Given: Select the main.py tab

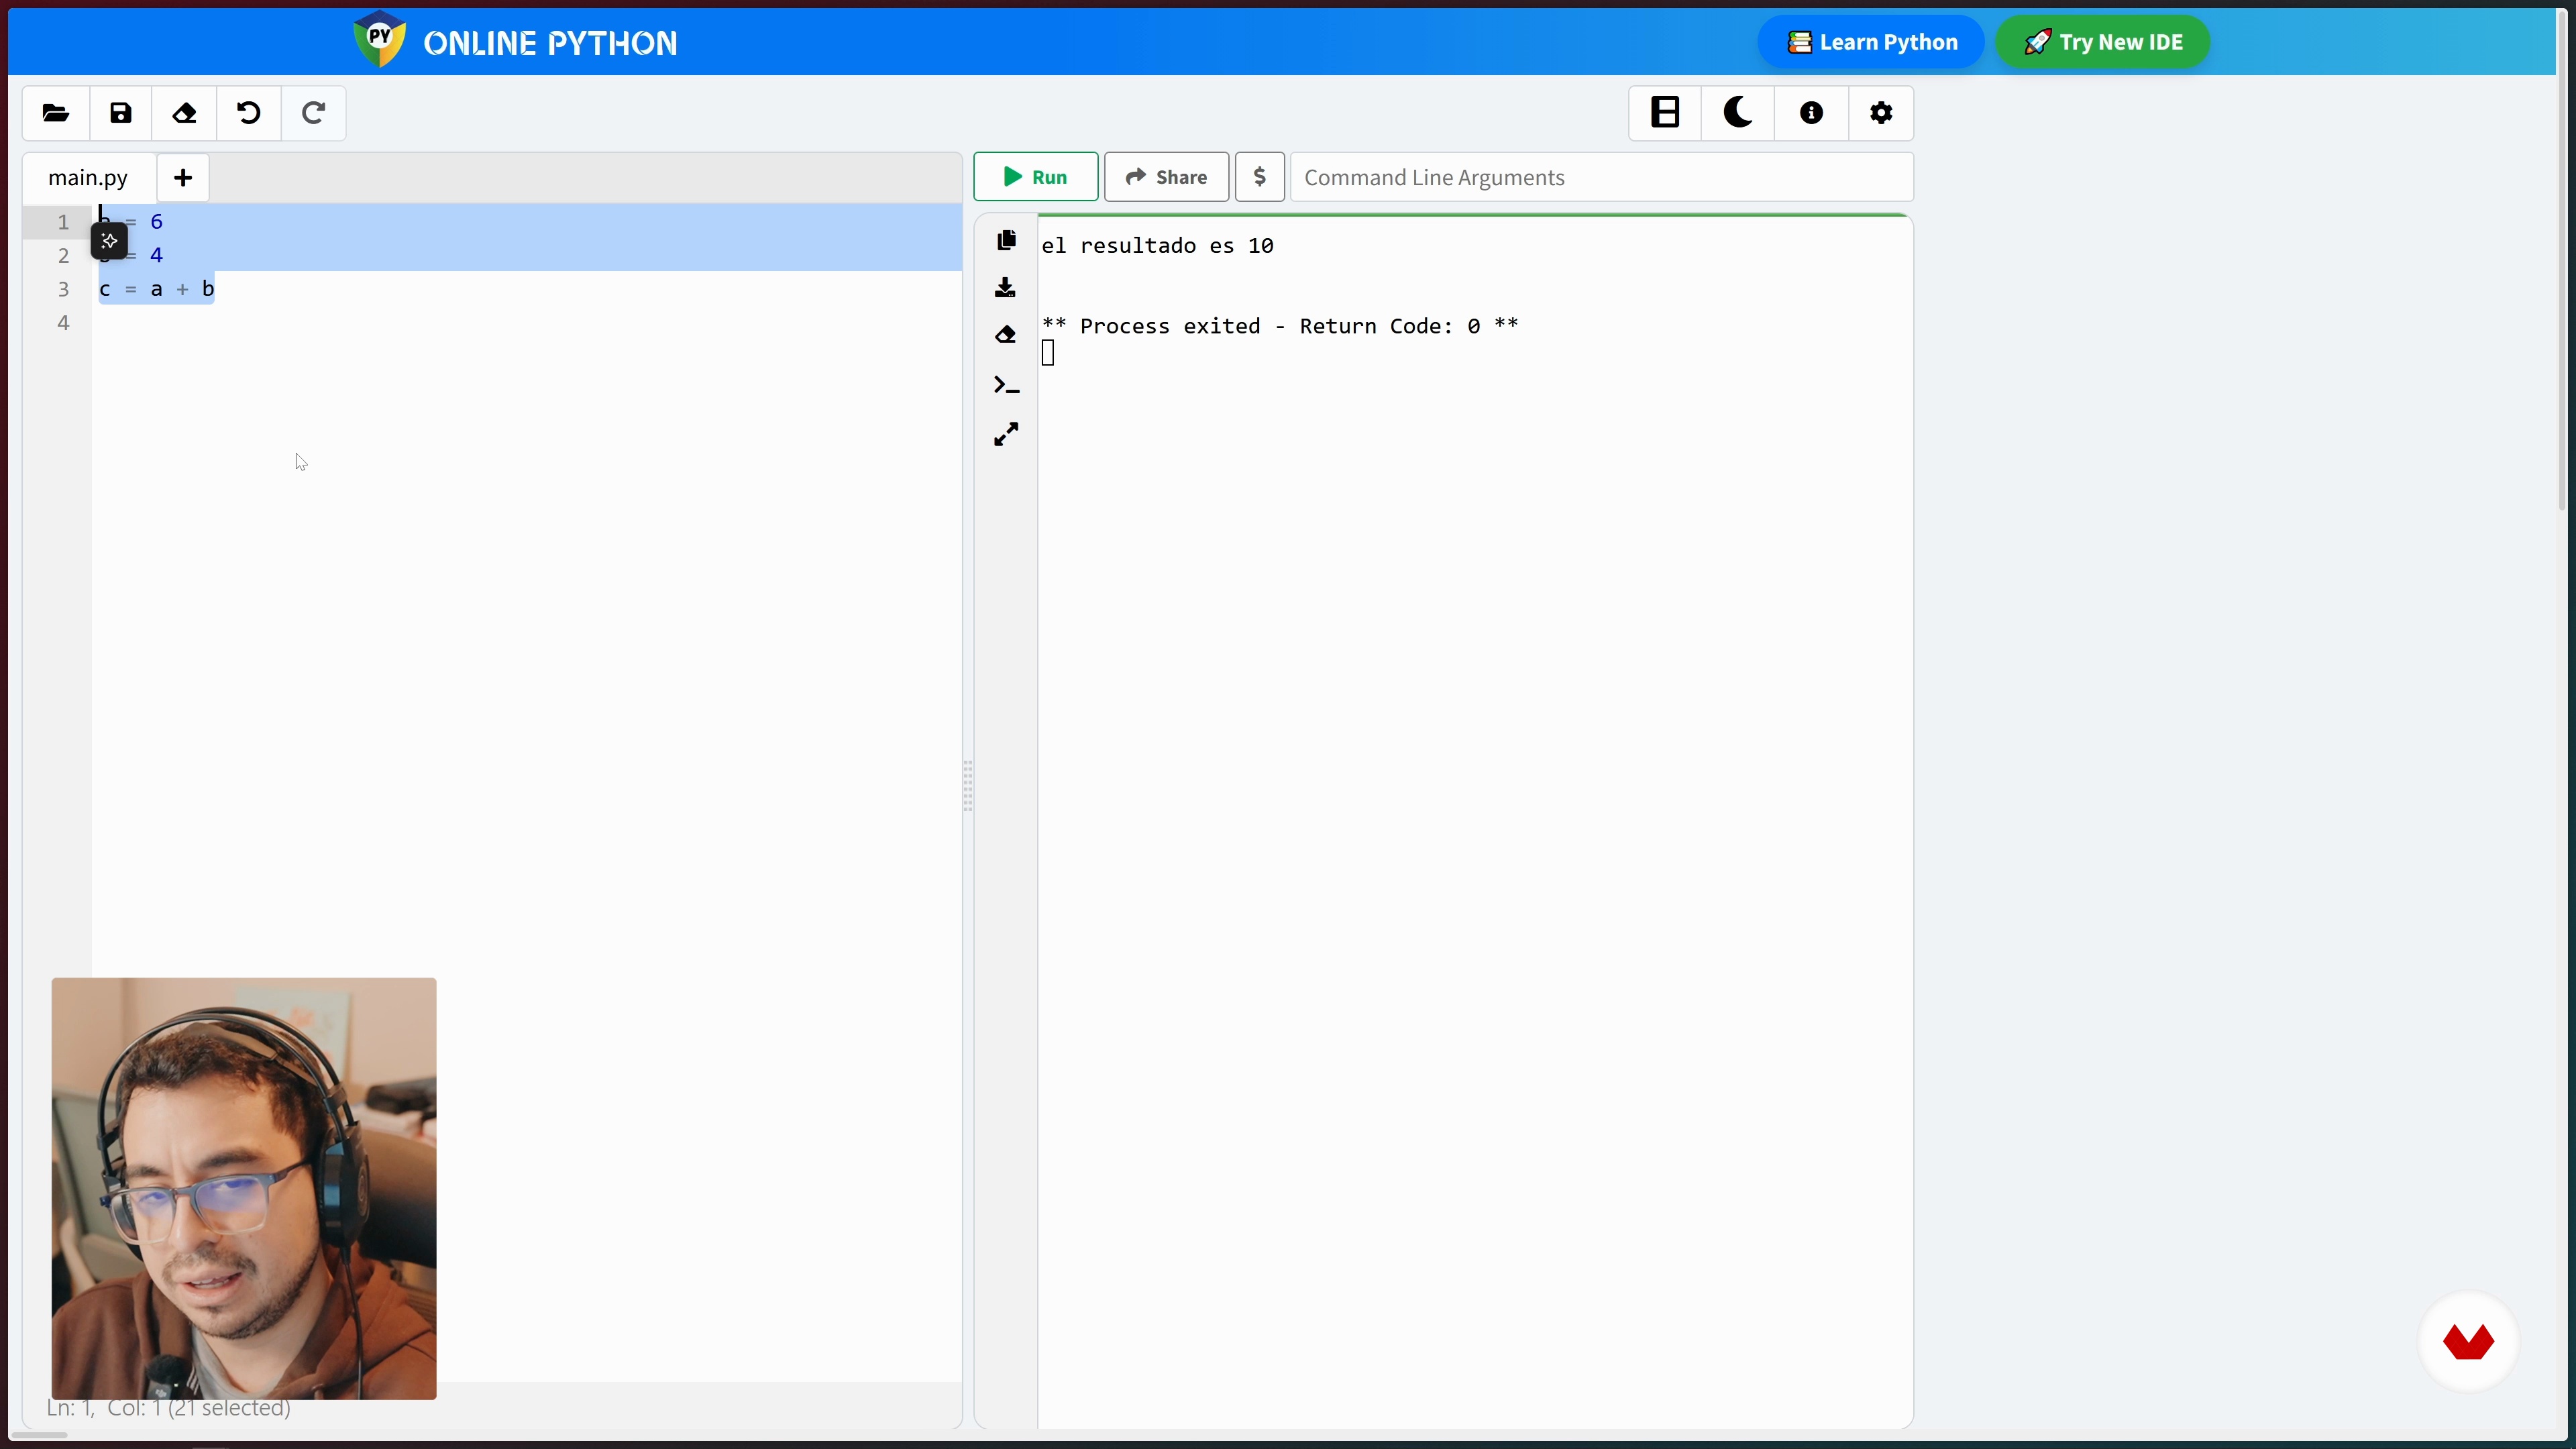Looking at the screenshot, I should click(x=88, y=178).
